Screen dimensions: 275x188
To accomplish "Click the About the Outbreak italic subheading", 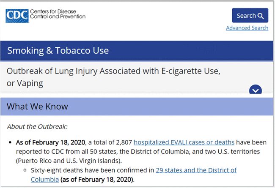I will (x=37, y=126).
